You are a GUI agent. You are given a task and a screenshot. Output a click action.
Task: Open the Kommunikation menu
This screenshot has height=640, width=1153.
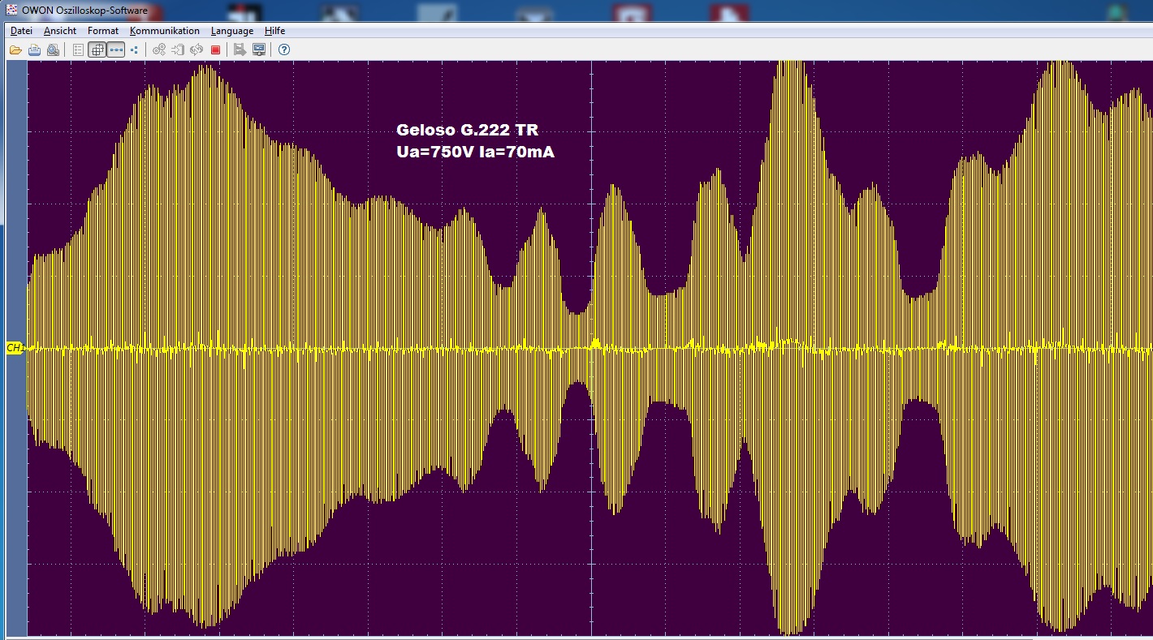tap(165, 31)
